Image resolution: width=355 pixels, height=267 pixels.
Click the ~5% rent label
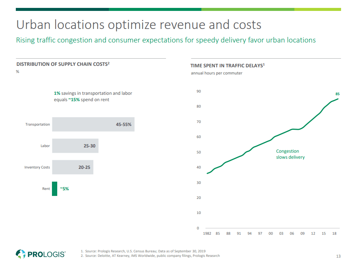click(64, 188)
